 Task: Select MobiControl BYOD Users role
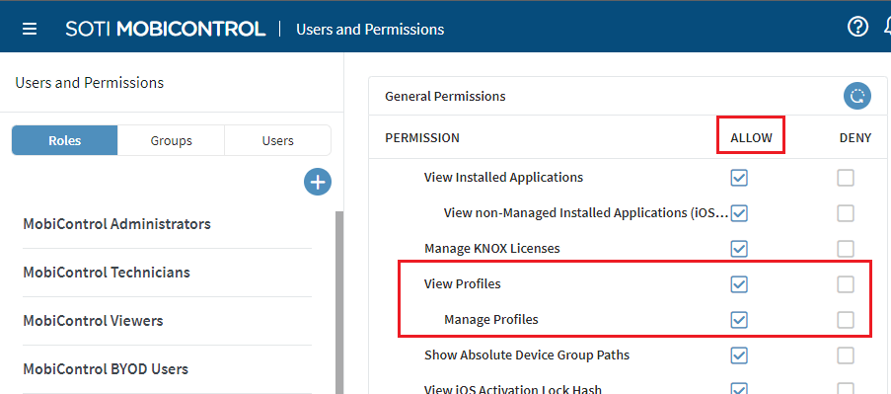pyautogui.click(x=106, y=369)
